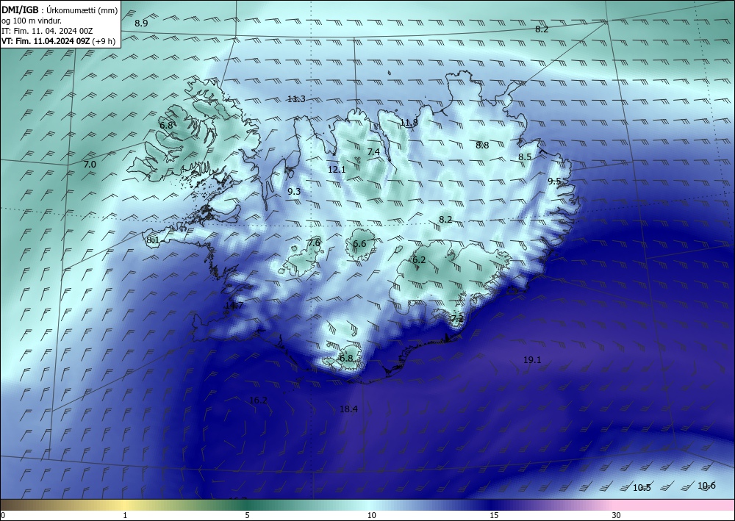Click the 8.9 value near the legend box
The width and height of the screenshot is (735, 521).
coord(141,23)
